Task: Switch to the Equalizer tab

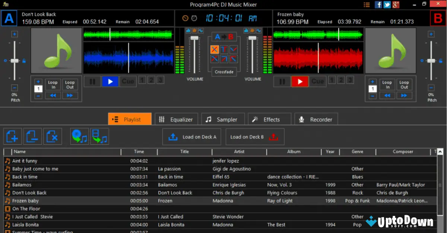Action: [x=176, y=119]
